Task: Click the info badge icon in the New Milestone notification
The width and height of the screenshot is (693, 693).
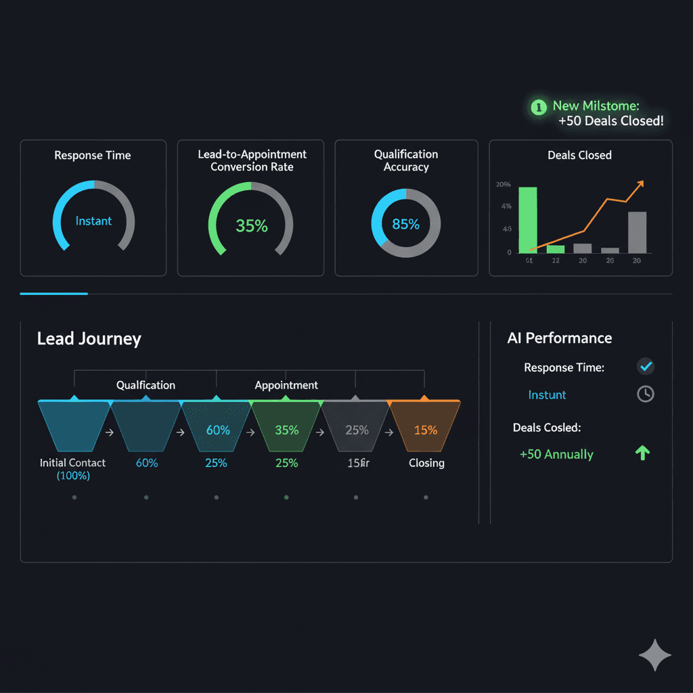Action: (539, 106)
